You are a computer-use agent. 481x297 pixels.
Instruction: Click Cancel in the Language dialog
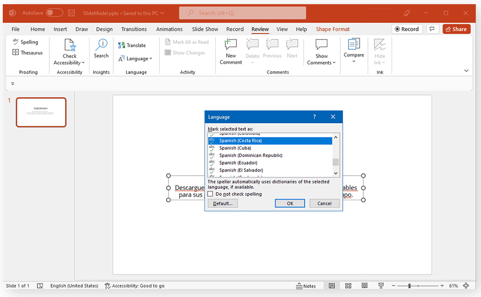pyautogui.click(x=324, y=203)
